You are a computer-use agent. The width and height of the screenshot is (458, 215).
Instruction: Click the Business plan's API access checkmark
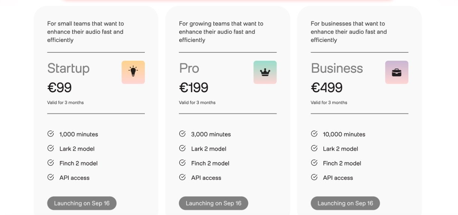(314, 177)
